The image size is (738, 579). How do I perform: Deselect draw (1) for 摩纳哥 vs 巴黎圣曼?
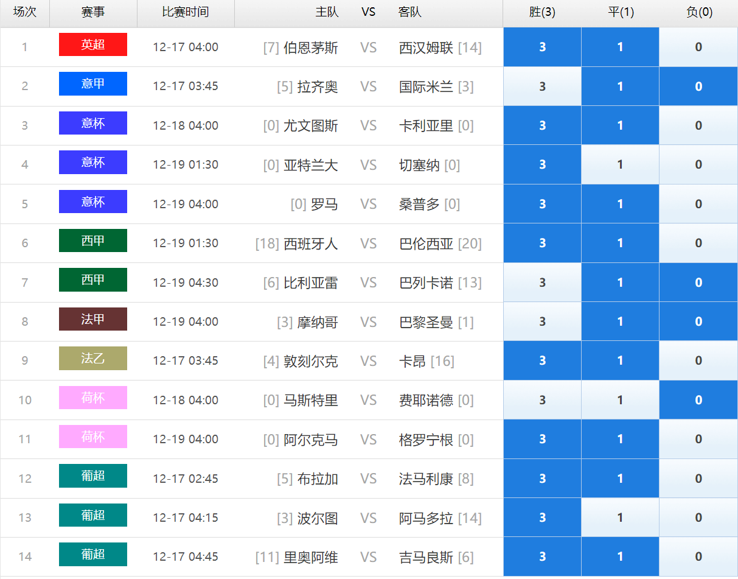[620, 321]
